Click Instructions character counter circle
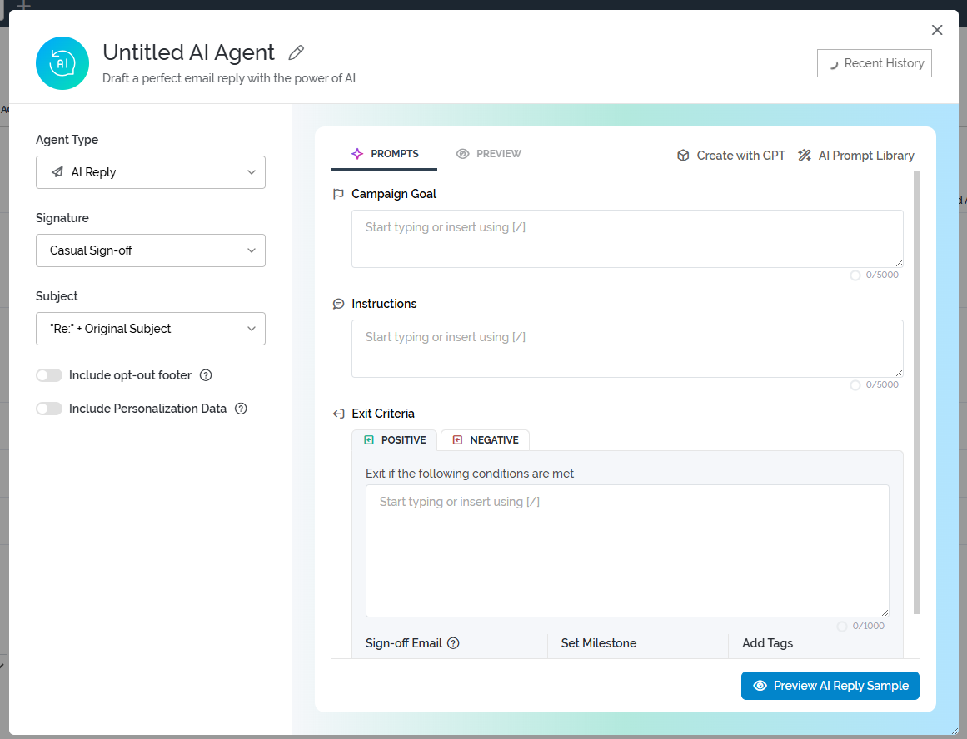The height and width of the screenshot is (739, 967). [x=855, y=385]
